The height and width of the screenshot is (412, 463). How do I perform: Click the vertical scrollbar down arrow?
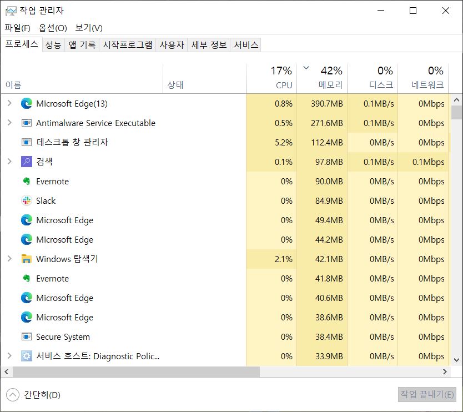pyautogui.click(x=456, y=360)
